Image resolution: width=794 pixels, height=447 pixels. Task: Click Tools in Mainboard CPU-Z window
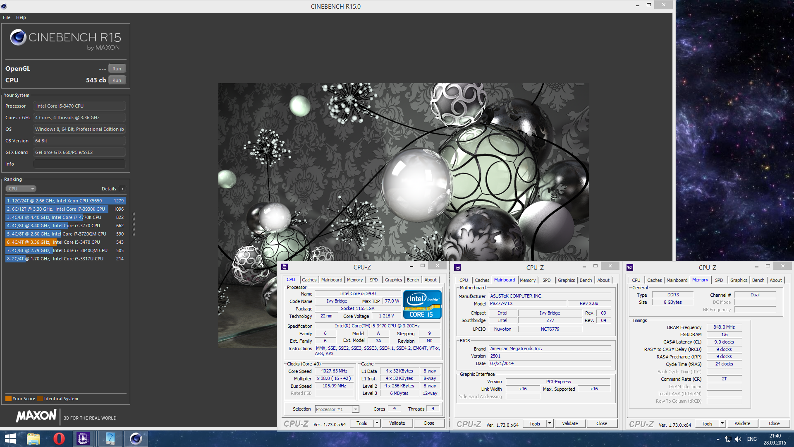pos(535,423)
